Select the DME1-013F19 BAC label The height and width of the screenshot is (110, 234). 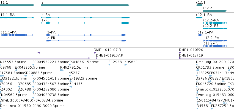coord(191,55)
